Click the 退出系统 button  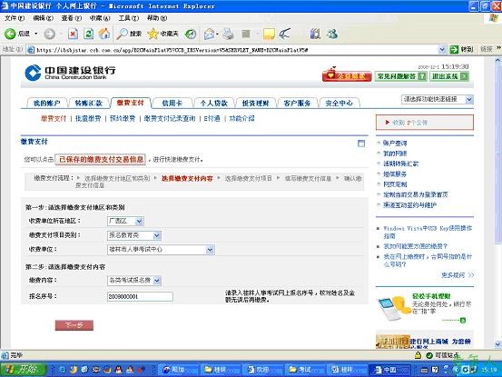[x=449, y=76]
